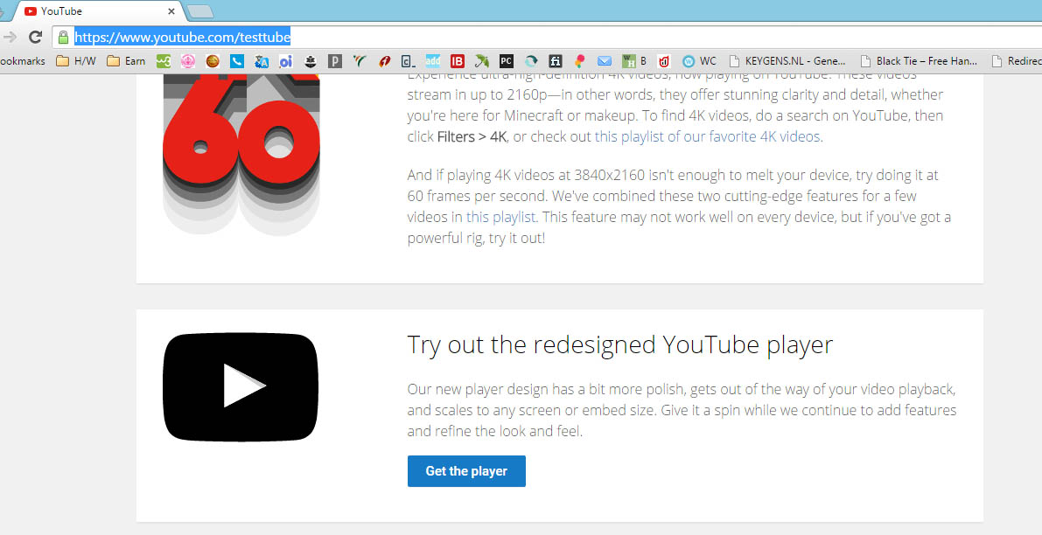Open the green W3 bookmark icon
The image size is (1042, 535).
(164, 61)
